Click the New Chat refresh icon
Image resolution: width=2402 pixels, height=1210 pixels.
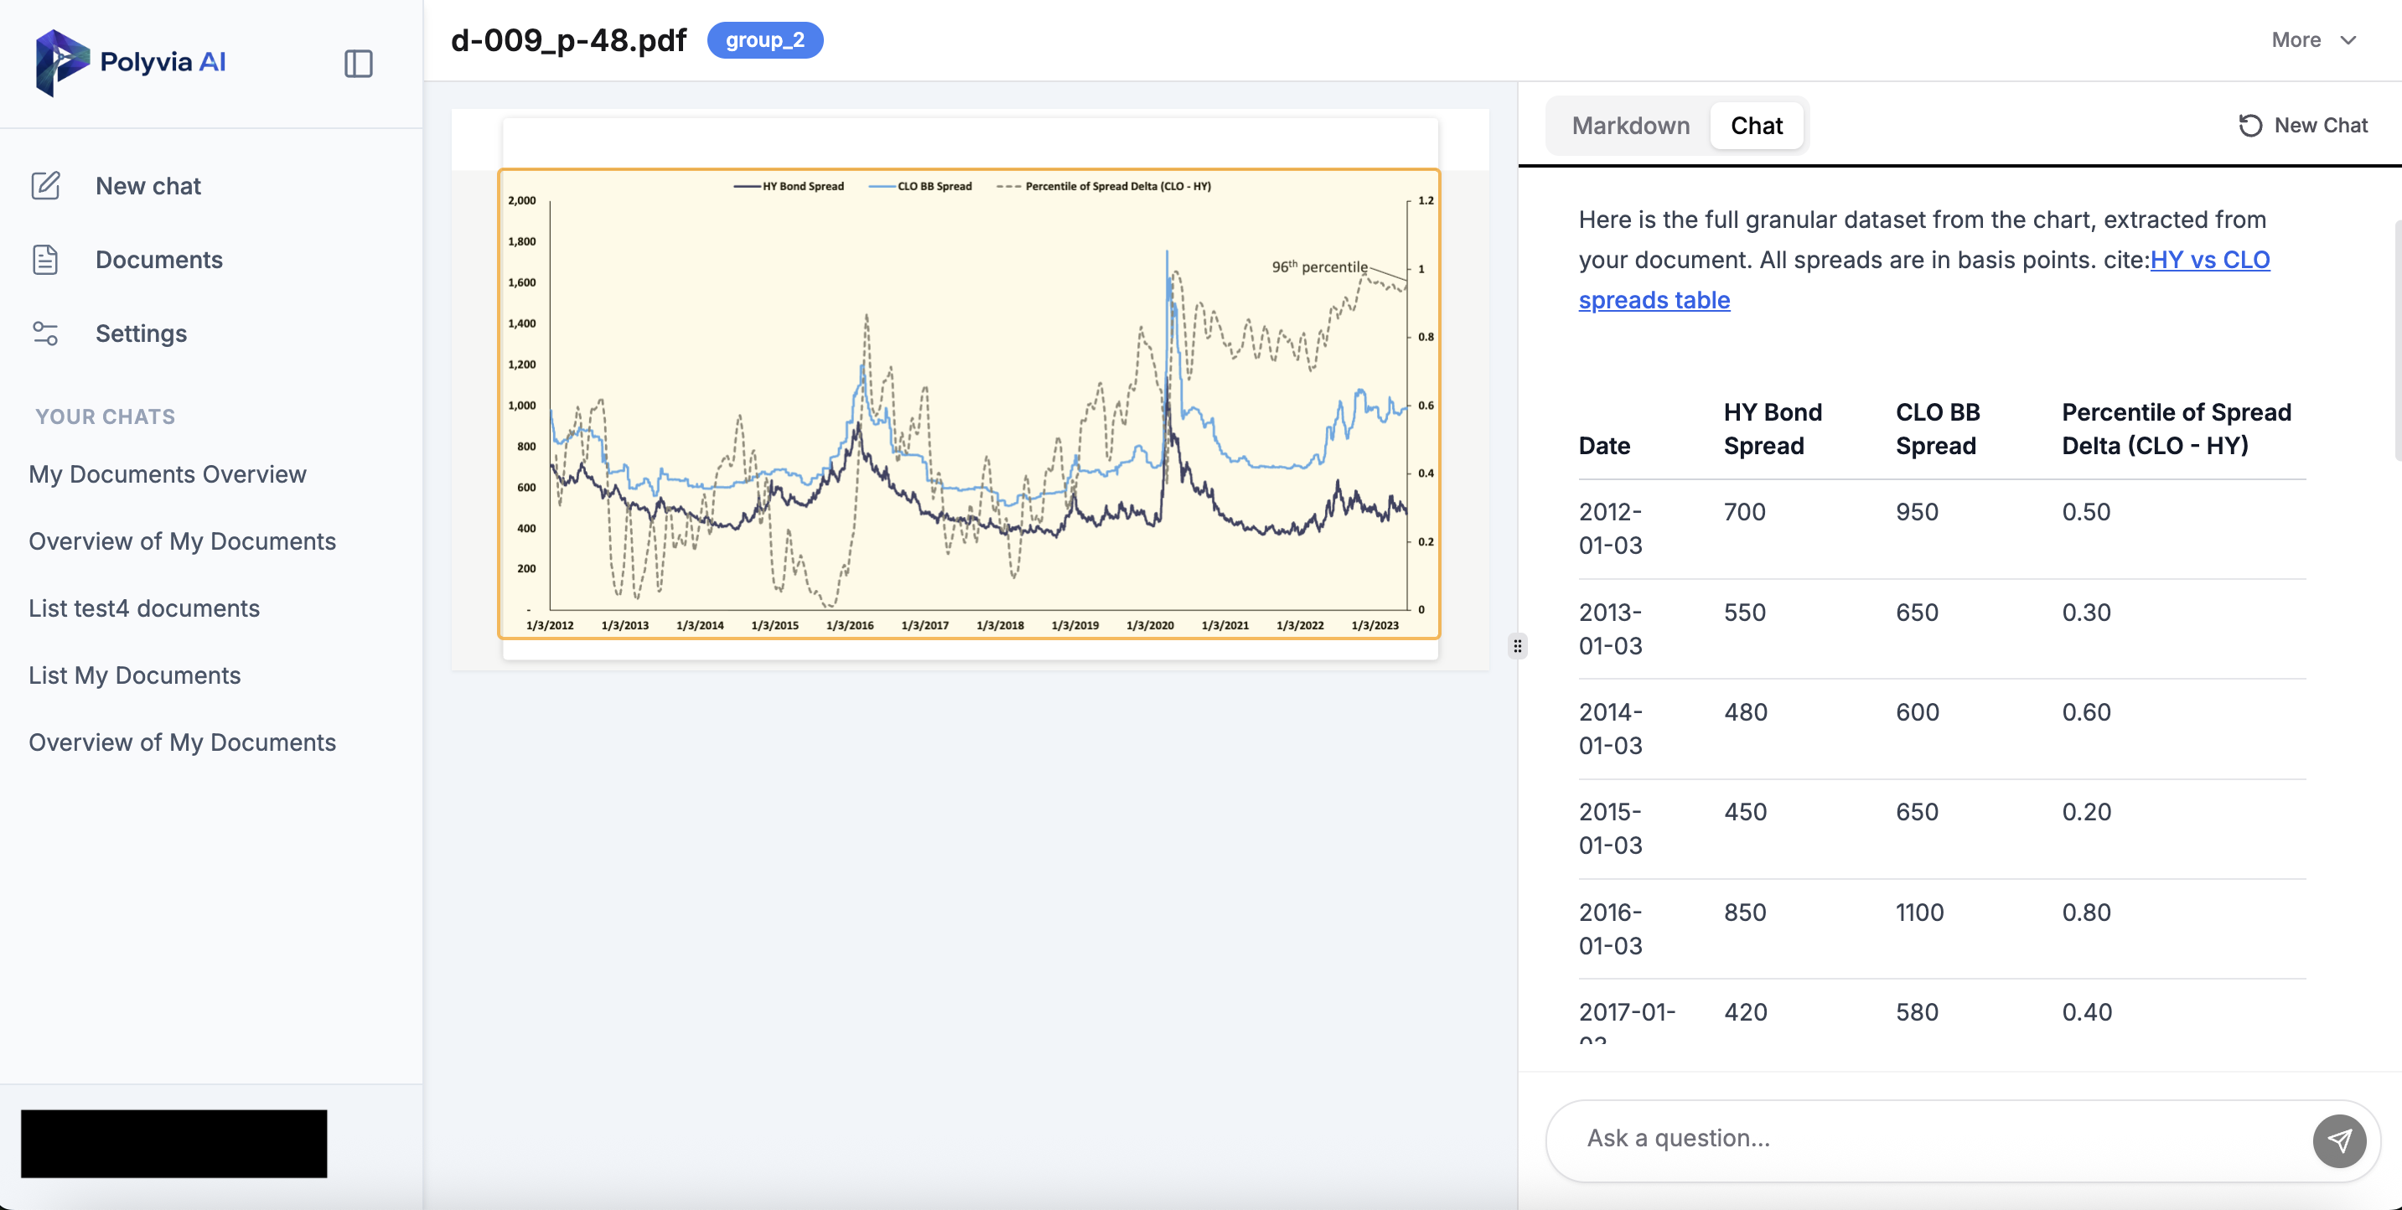point(2250,125)
